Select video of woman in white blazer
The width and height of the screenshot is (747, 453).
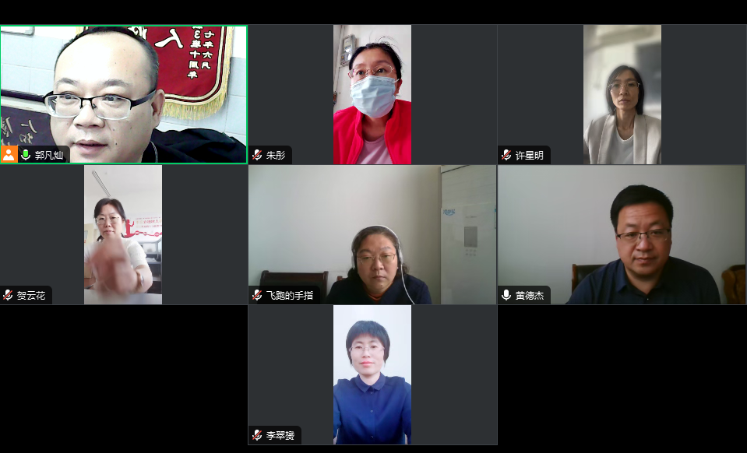622,94
